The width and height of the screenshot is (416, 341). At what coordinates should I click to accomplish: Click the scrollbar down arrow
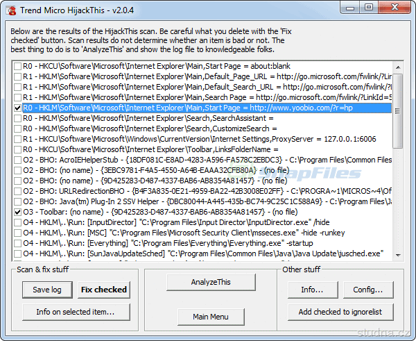click(x=398, y=255)
